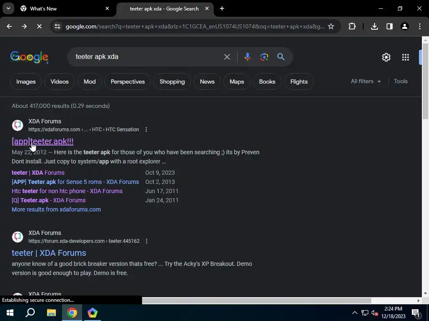Clear the search box text
Screen dimensions: 429x321
click(x=227, y=57)
